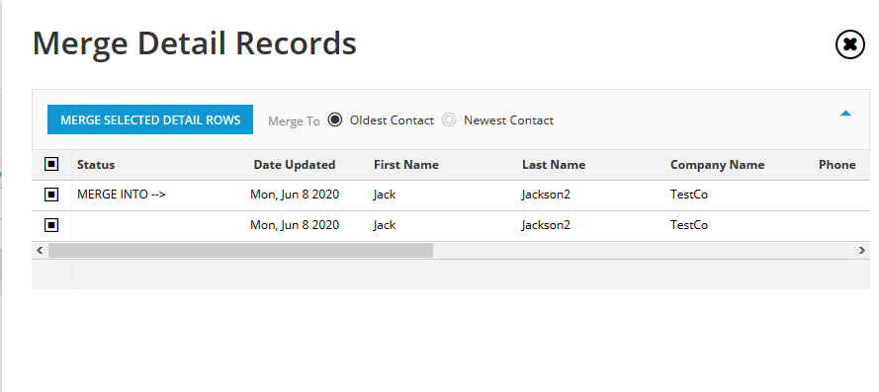
Task: Sort by Company Name column header
Action: [x=718, y=165]
